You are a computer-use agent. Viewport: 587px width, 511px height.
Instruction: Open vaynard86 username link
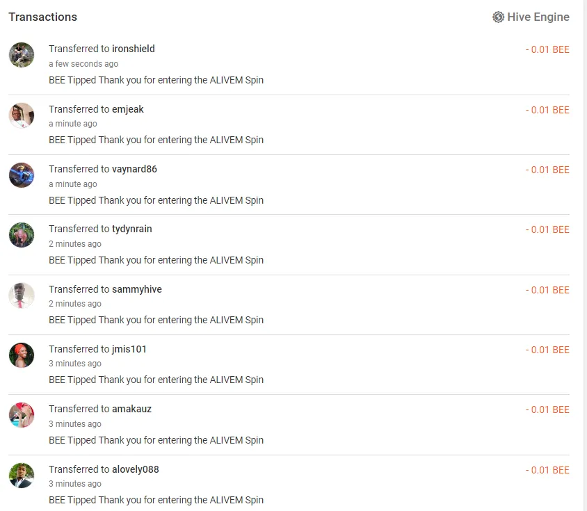coord(134,169)
